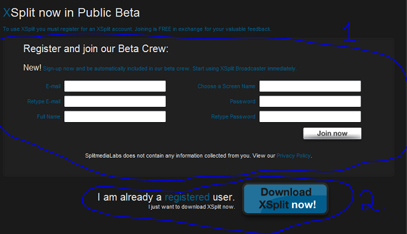Click the 'I just want to download XSplit now.' text
407x234 pixels.
coord(191,207)
